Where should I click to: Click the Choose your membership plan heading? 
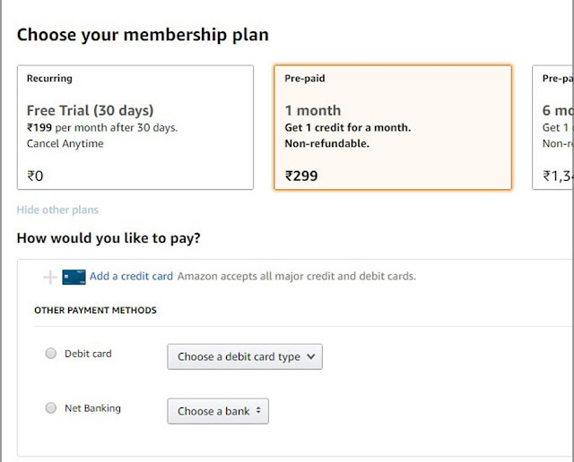[x=143, y=36]
